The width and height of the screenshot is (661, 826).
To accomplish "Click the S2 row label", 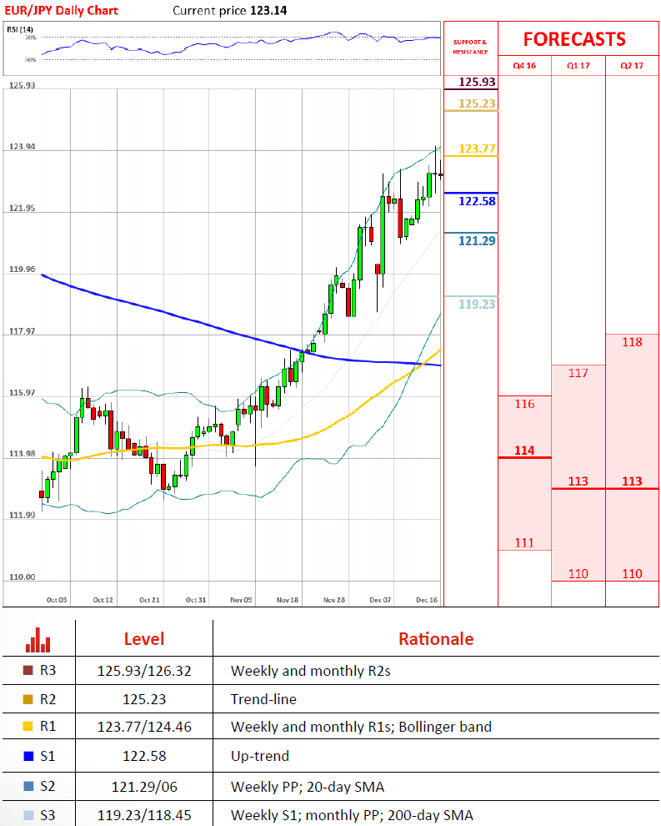I will coord(48,786).
